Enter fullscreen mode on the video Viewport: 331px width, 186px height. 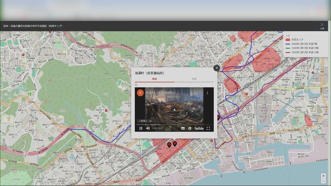tap(208, 128)
